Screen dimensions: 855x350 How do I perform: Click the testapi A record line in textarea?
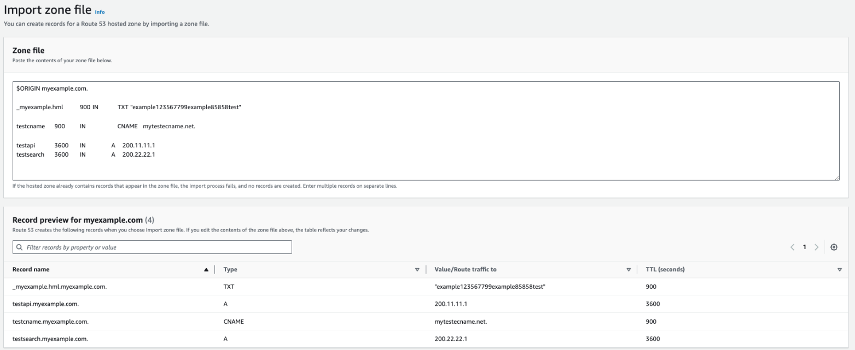point(86,145)
